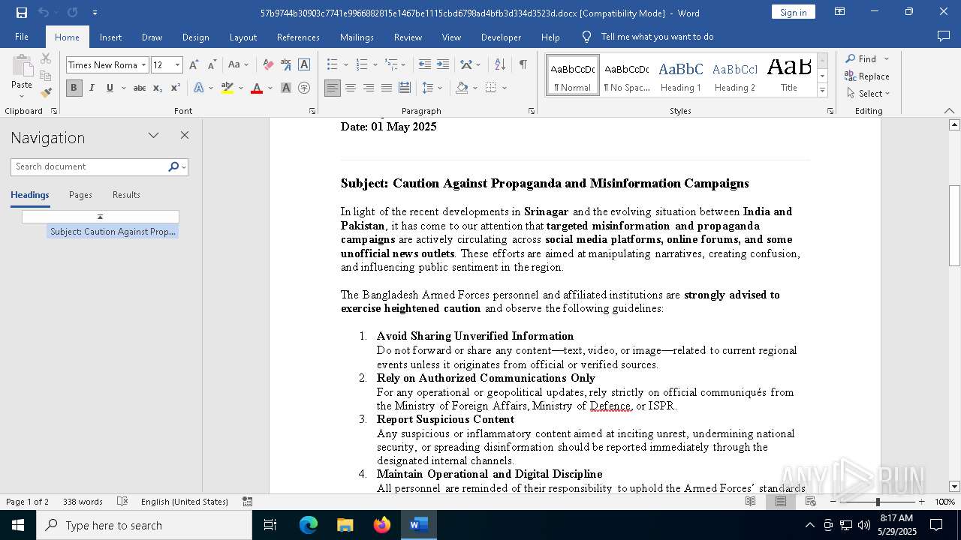Viewport: 961px width, 540px height.
Task: Open the Select dropdown in Editing group
Action: 868,94
